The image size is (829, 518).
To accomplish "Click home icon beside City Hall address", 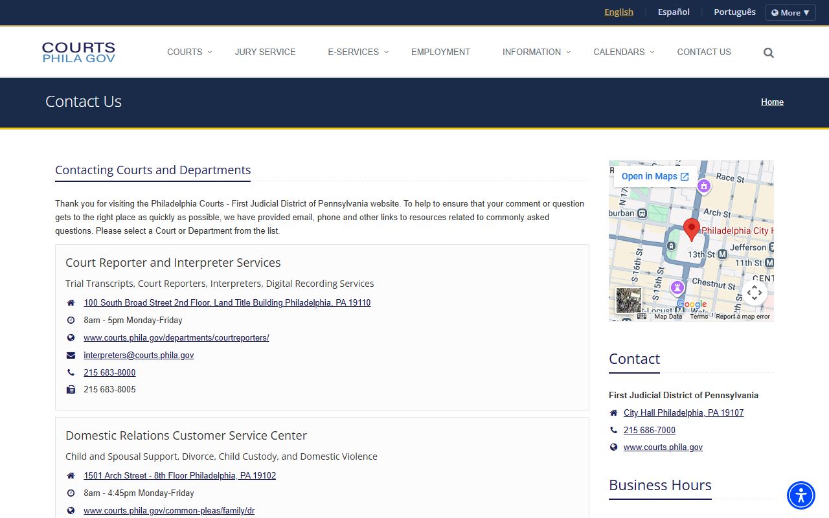I will pos(614,413).
